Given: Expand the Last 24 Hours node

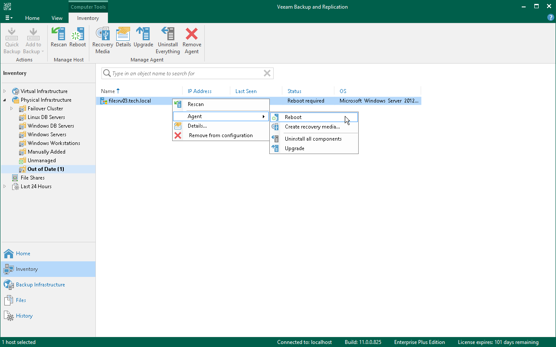Looking at the screenshot, I should point(5,186).
